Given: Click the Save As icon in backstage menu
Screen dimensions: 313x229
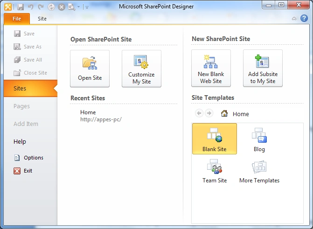Looking at the screenshot, I should coord(17,47).
